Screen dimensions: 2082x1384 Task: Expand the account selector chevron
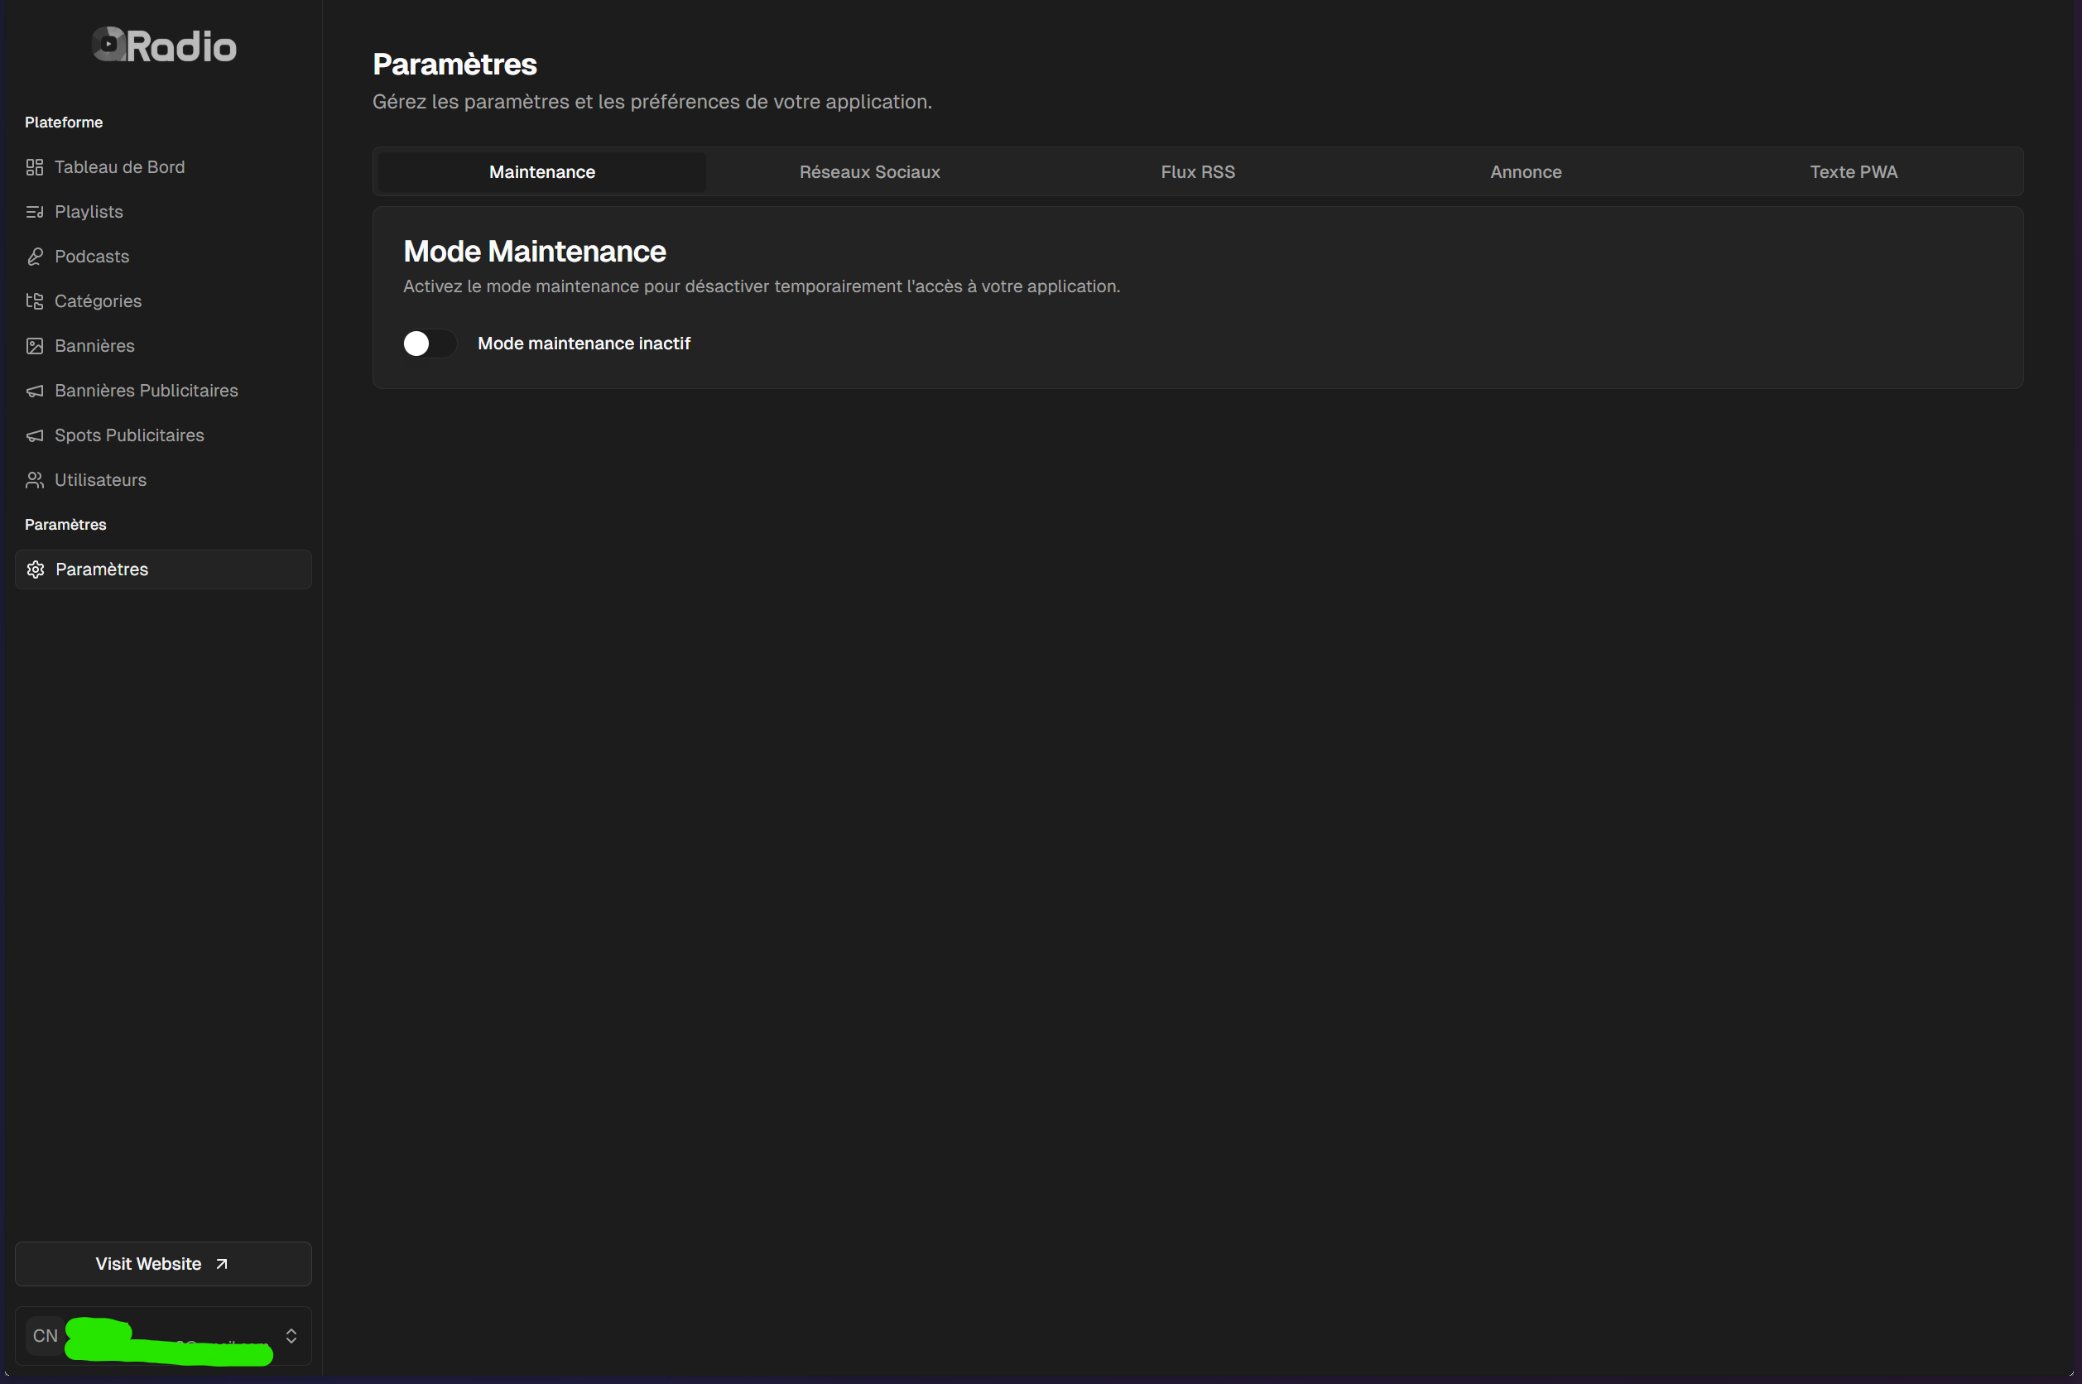tap(292, 1336)
